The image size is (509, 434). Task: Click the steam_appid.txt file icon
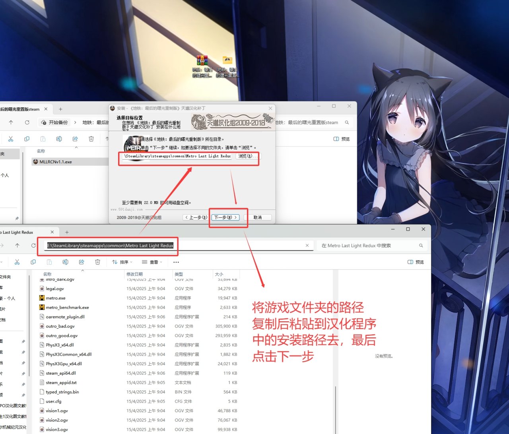pos(42,382)
